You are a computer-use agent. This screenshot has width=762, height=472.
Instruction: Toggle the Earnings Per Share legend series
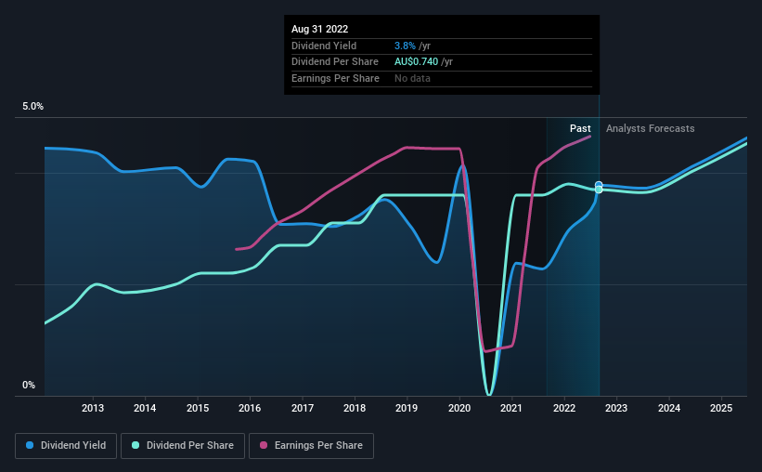(x=311, y=446)
